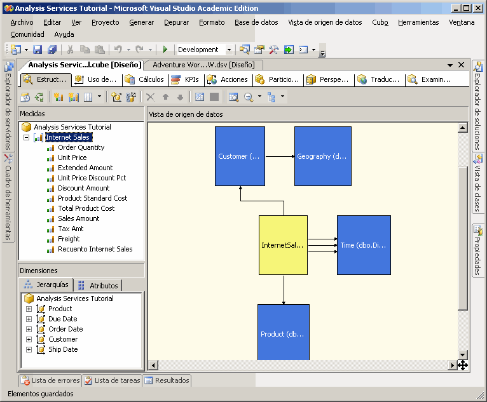The height and width of the screenshot is (402, 487).
Task: Click the horizontal scrollbar left arrow
Action: coord(153,365)
